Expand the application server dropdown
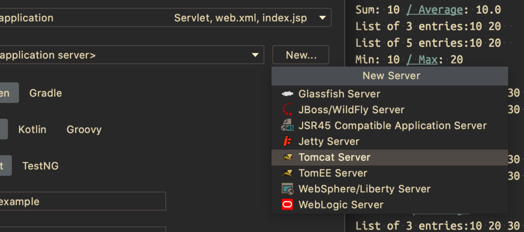The width and height of the screenshot is (524, 232). point(255,55)
